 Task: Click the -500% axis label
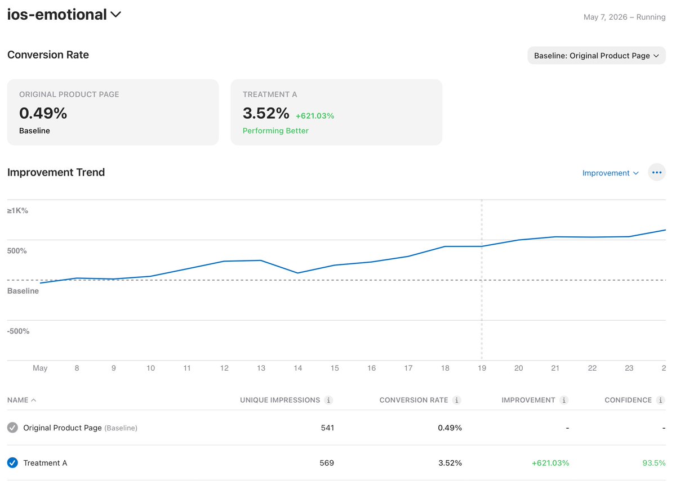tap(18, 331)
